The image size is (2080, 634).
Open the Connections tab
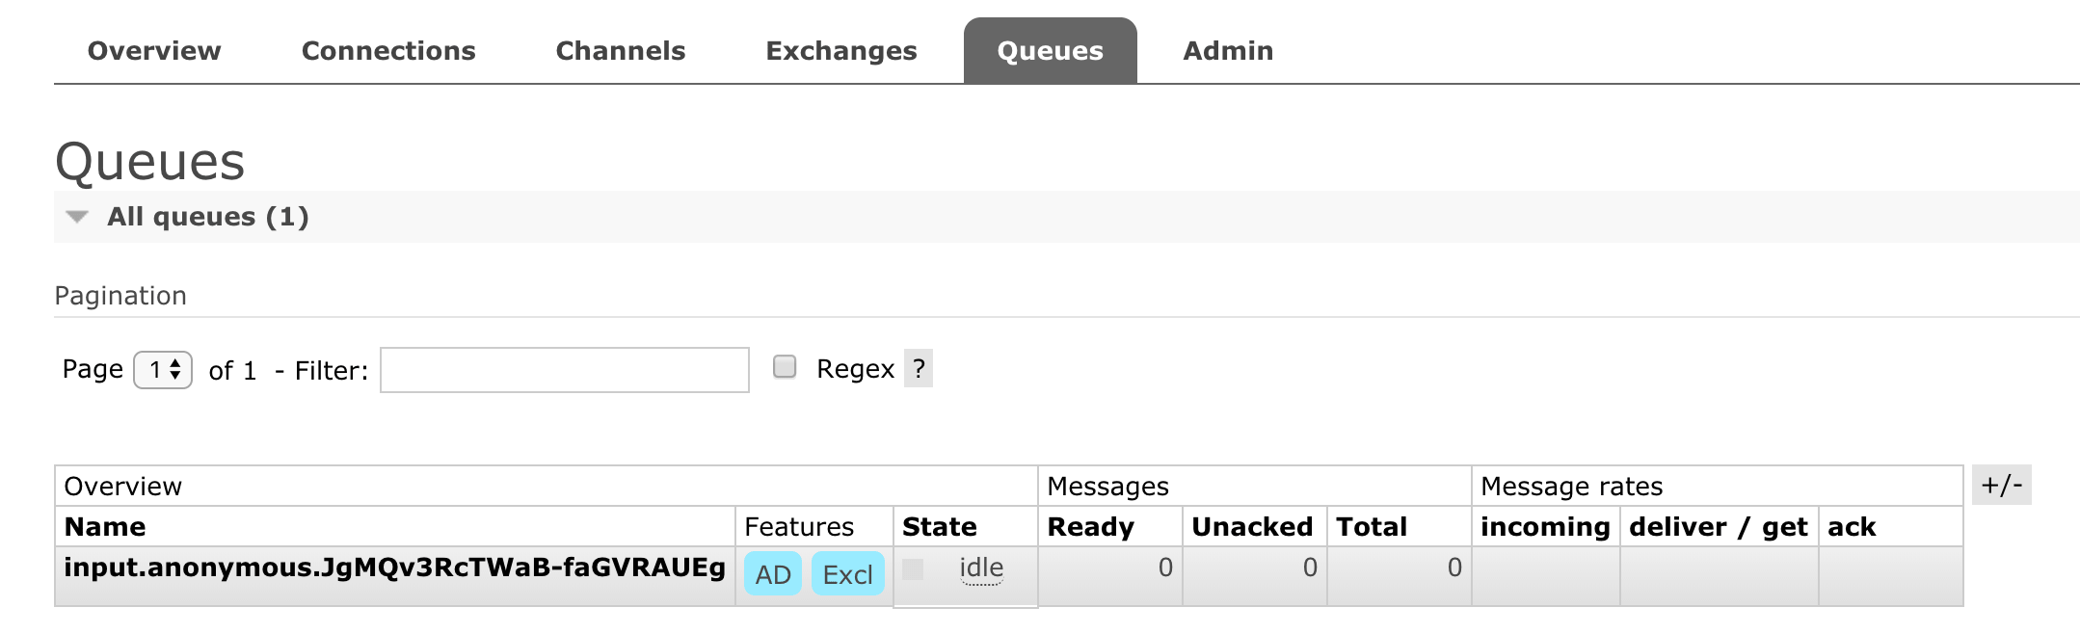388,51
